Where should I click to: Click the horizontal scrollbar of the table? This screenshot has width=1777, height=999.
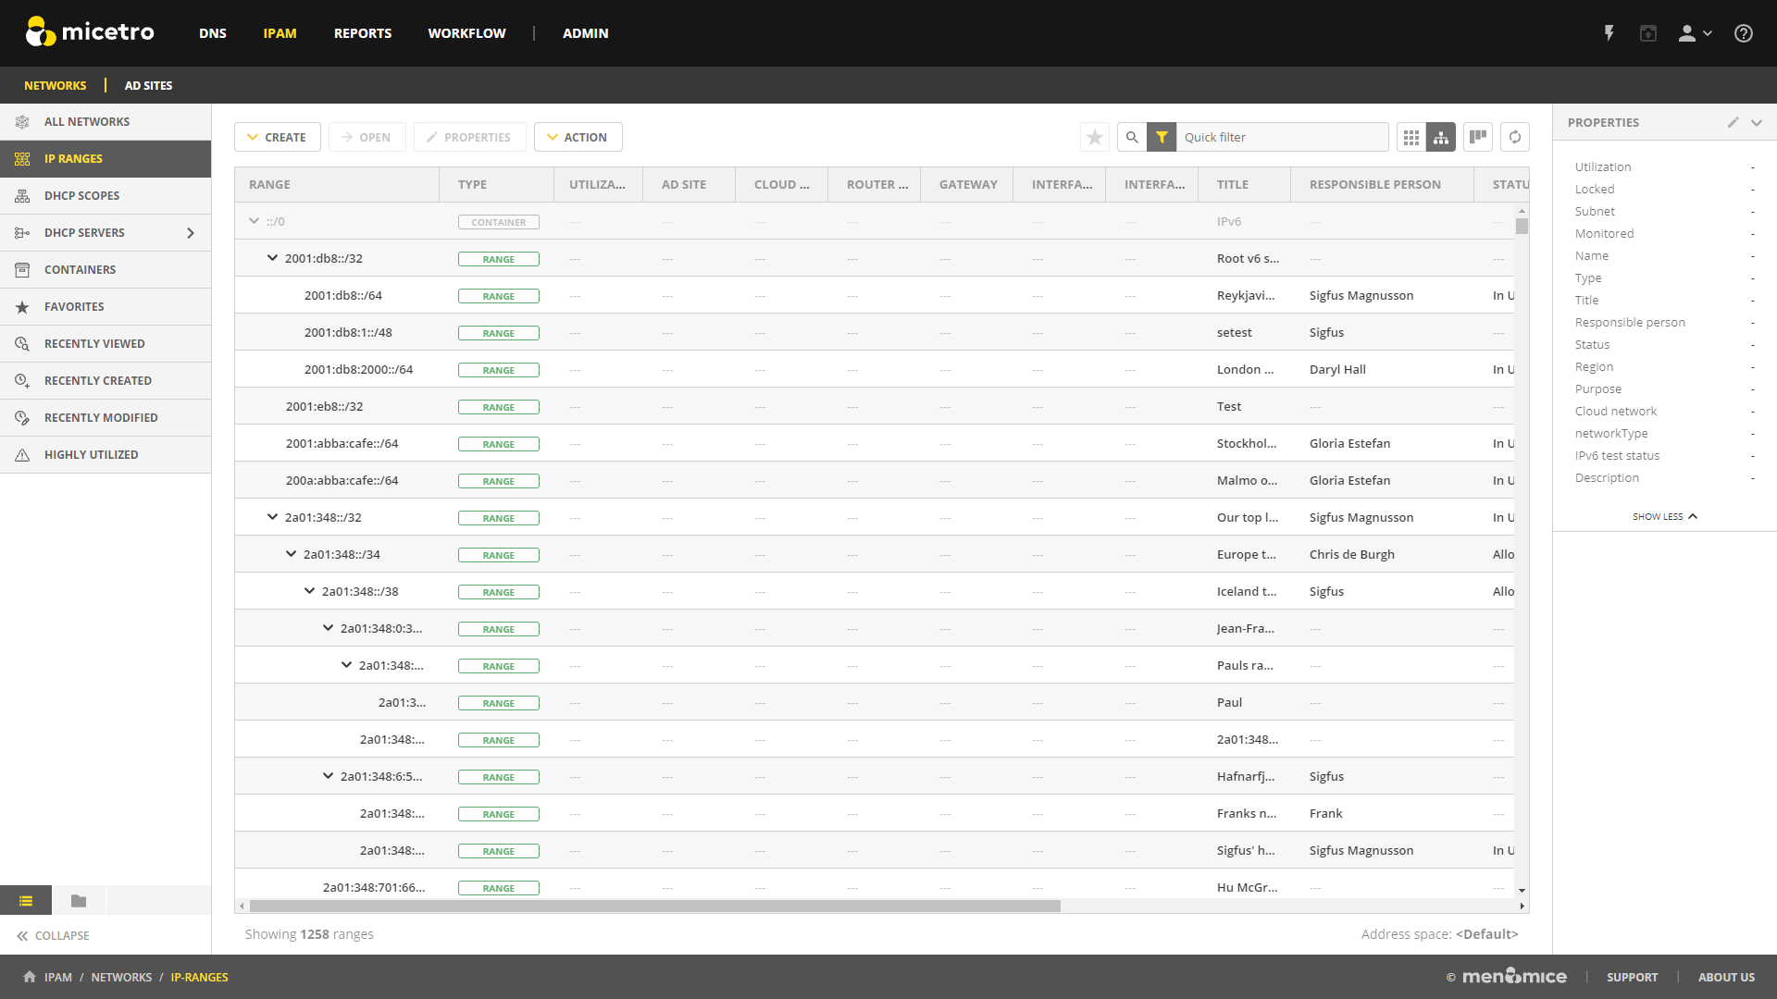pos(654,906)
